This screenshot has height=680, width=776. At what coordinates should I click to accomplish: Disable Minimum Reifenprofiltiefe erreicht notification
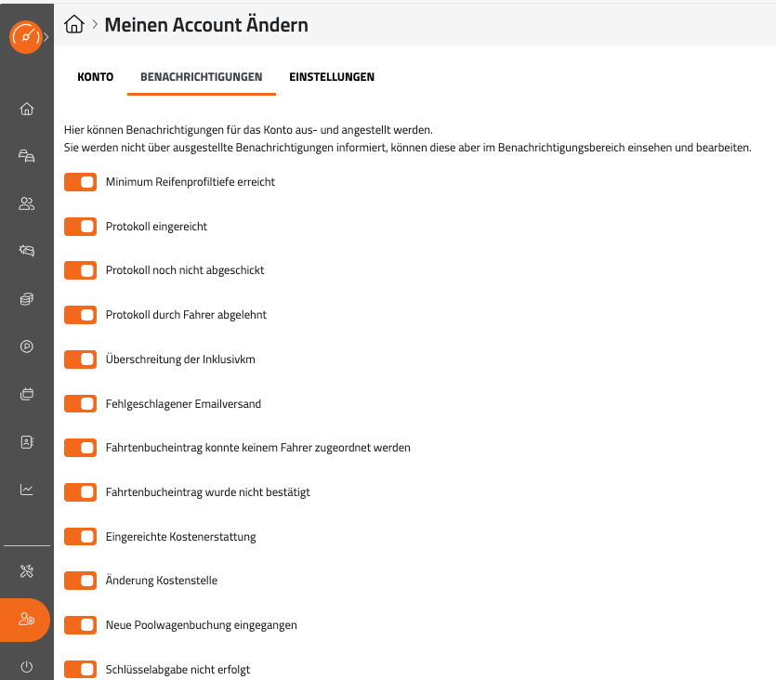click(81, 182)
